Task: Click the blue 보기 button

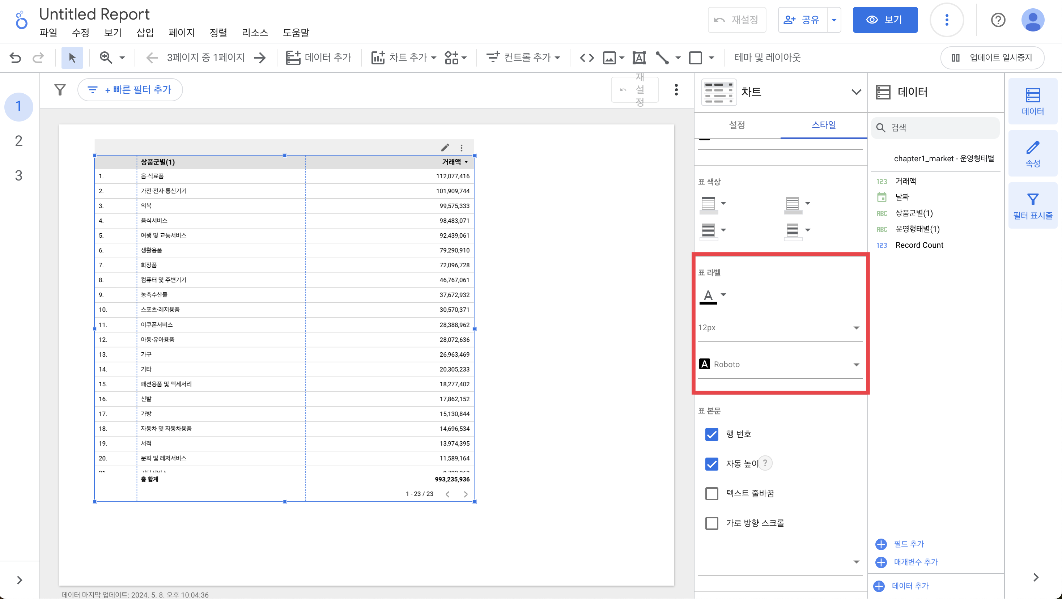Action: tap(885, 20)
